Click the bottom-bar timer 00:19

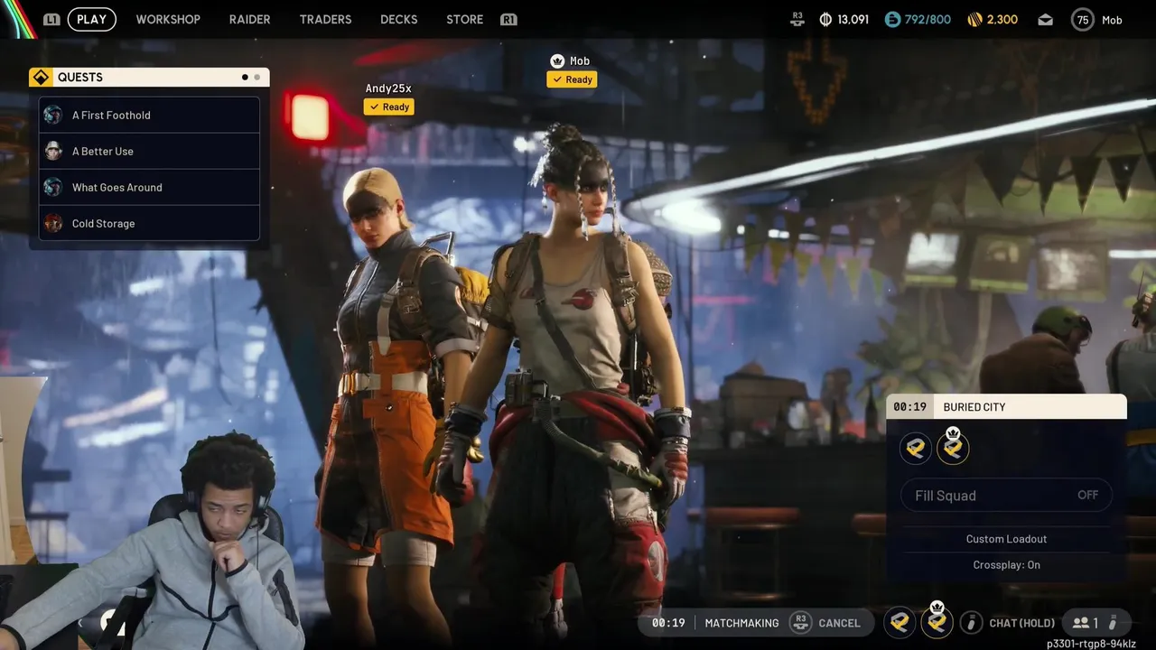[x=668, y=623]
